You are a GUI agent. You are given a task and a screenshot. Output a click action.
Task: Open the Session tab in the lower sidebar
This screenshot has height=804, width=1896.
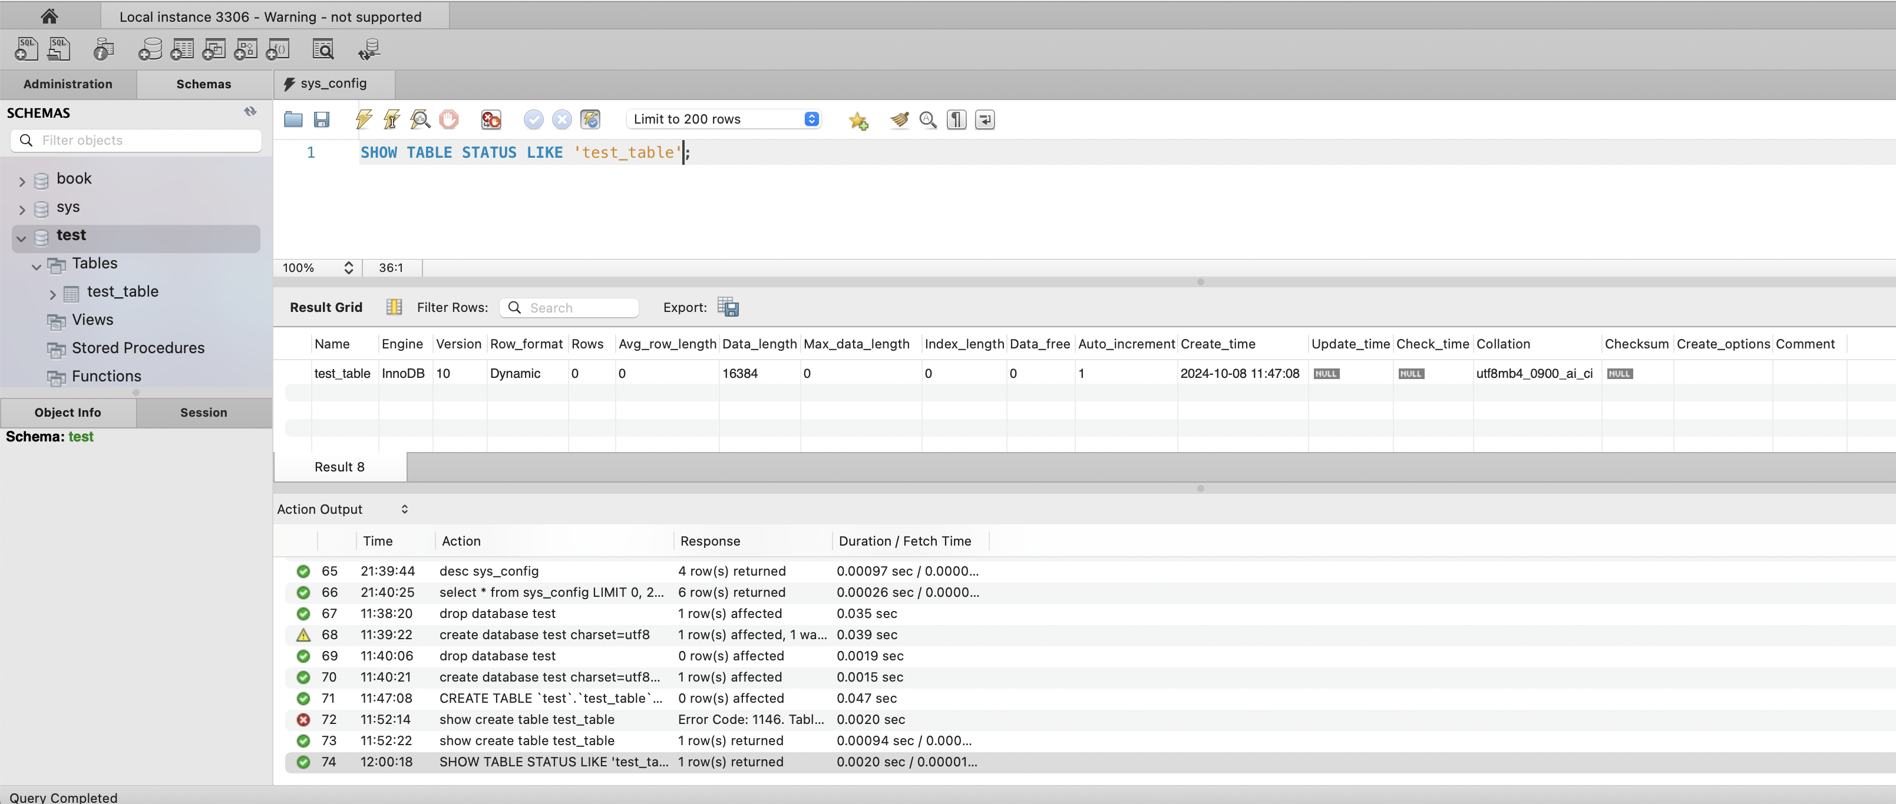click(x=203, y=413)
